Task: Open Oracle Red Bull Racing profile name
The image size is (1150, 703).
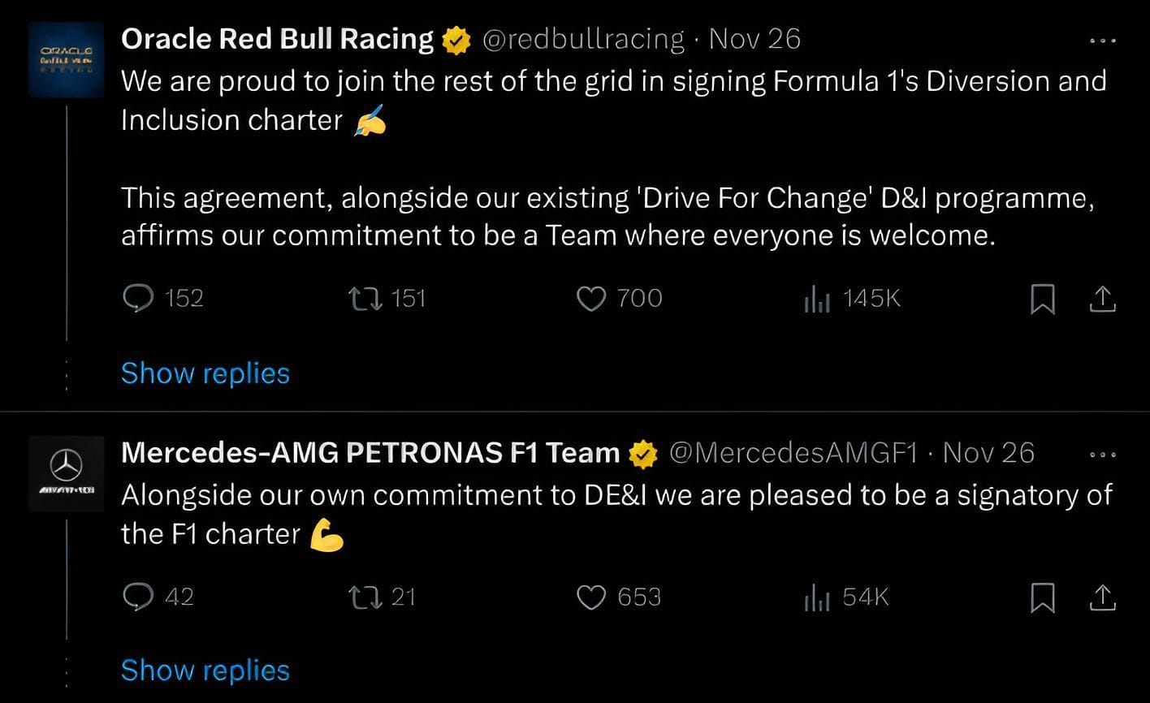Action: click(277, 39)
